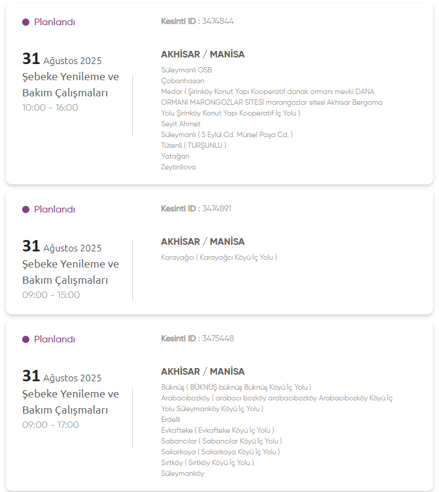439x492 pixels.
Task: Click the purple status dot on outage 3474891
Action: [x=26, y=209]
